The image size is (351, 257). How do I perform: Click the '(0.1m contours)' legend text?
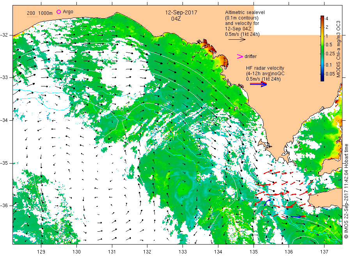242,18
